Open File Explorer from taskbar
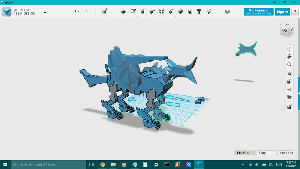300x169 pixels. point(113,164)
